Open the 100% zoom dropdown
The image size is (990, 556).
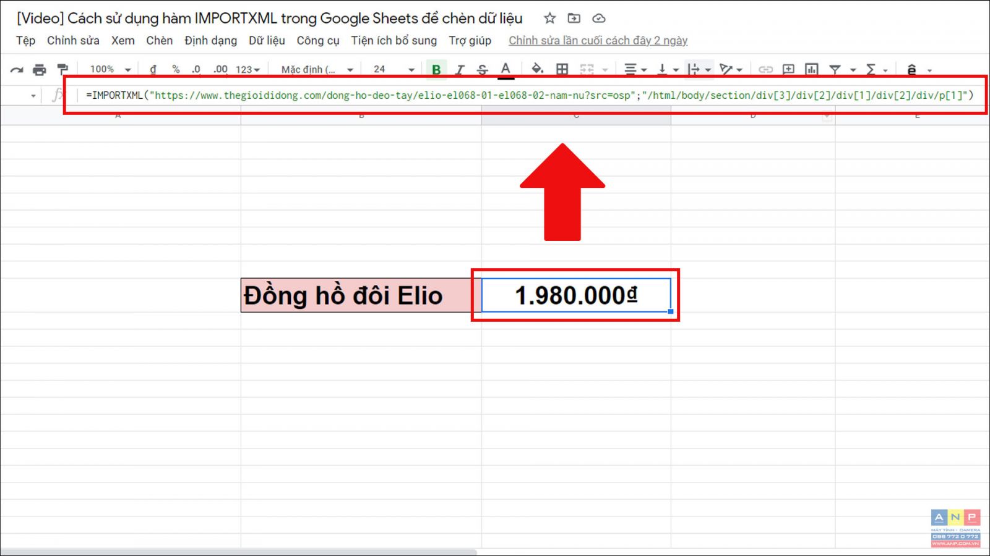click(x=110, y=69)
